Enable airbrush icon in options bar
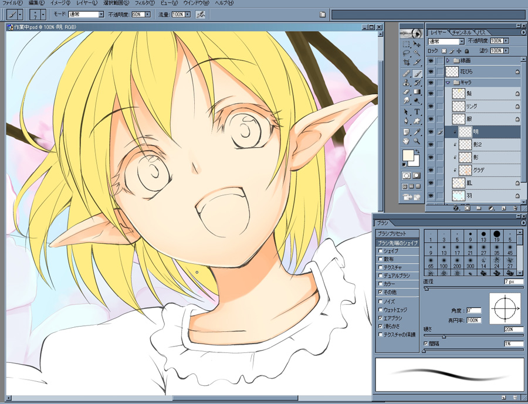Image resolution: width=528 pixels, height=404 pixels. (x=200, y=13)
